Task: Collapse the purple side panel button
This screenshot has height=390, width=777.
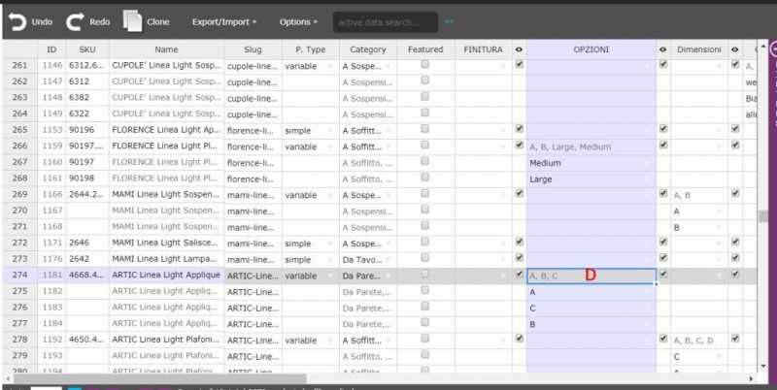Action: (773, 49)
